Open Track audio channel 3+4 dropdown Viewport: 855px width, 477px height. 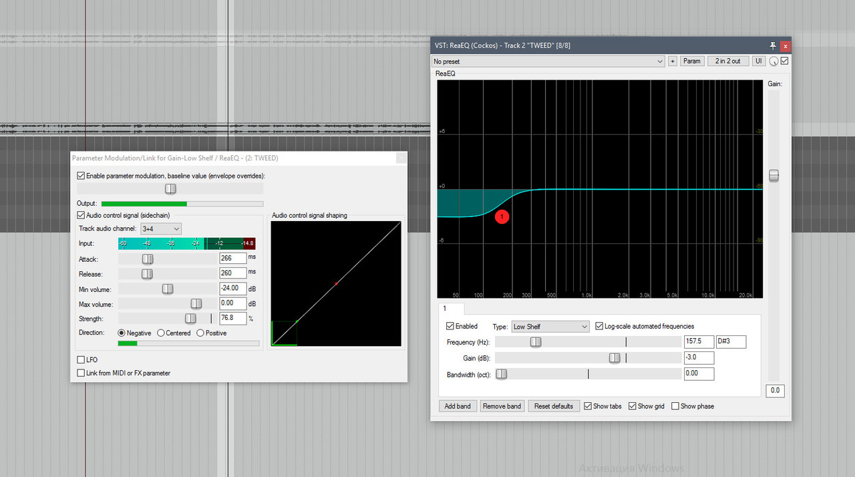(160, 228)
